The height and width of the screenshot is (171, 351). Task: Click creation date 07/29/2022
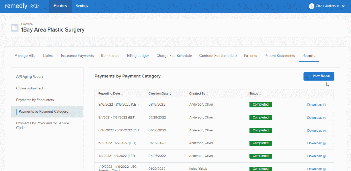157,117
